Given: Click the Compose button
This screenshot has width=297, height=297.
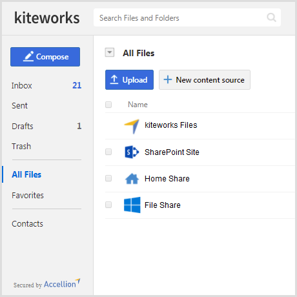Looking at the screenshot, I should (x=45, y=57).
